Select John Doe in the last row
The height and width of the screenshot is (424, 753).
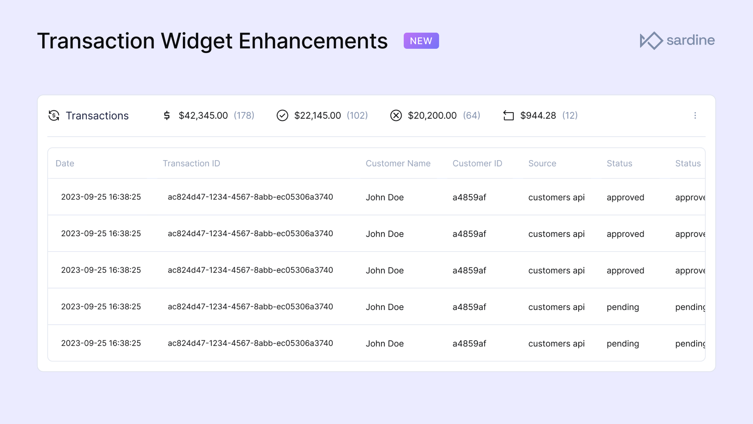[385, 344]
